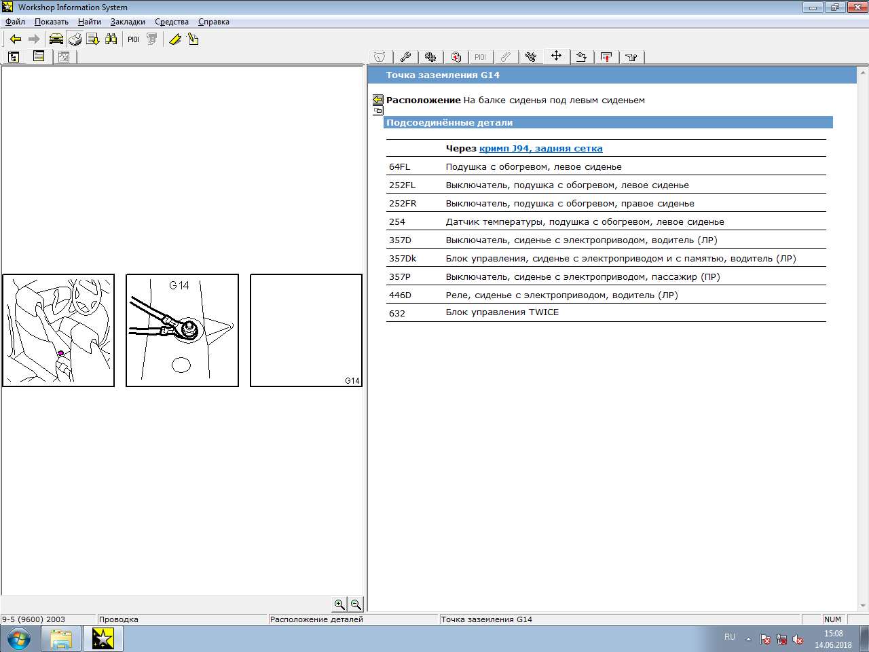Click the yellow back arrow in toolbar

(15, 39)
